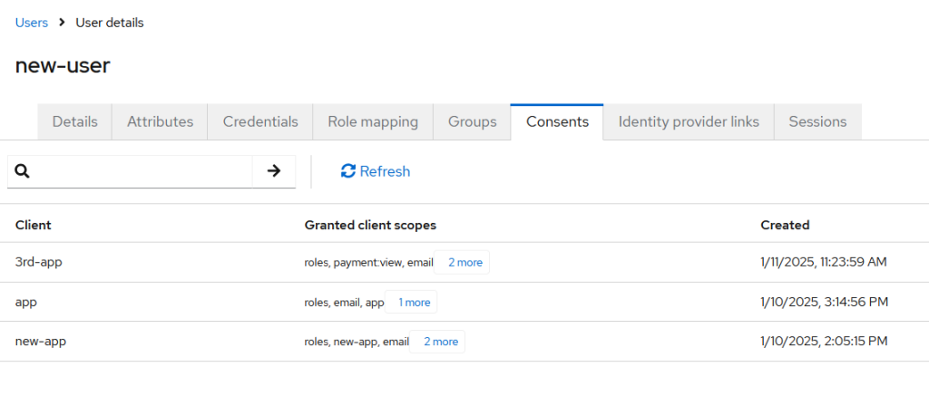This screenshot has width=929, height=396.
Task: Expand '2 more' scopes for 3rd-app
Action: click(x=464, y=262)
